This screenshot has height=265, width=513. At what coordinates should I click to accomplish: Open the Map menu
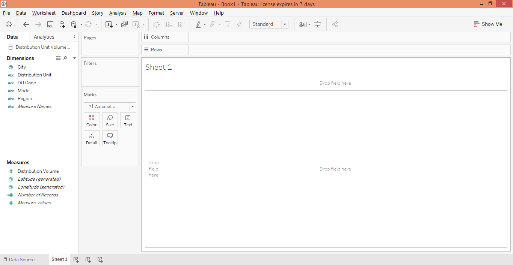point(137,13)
